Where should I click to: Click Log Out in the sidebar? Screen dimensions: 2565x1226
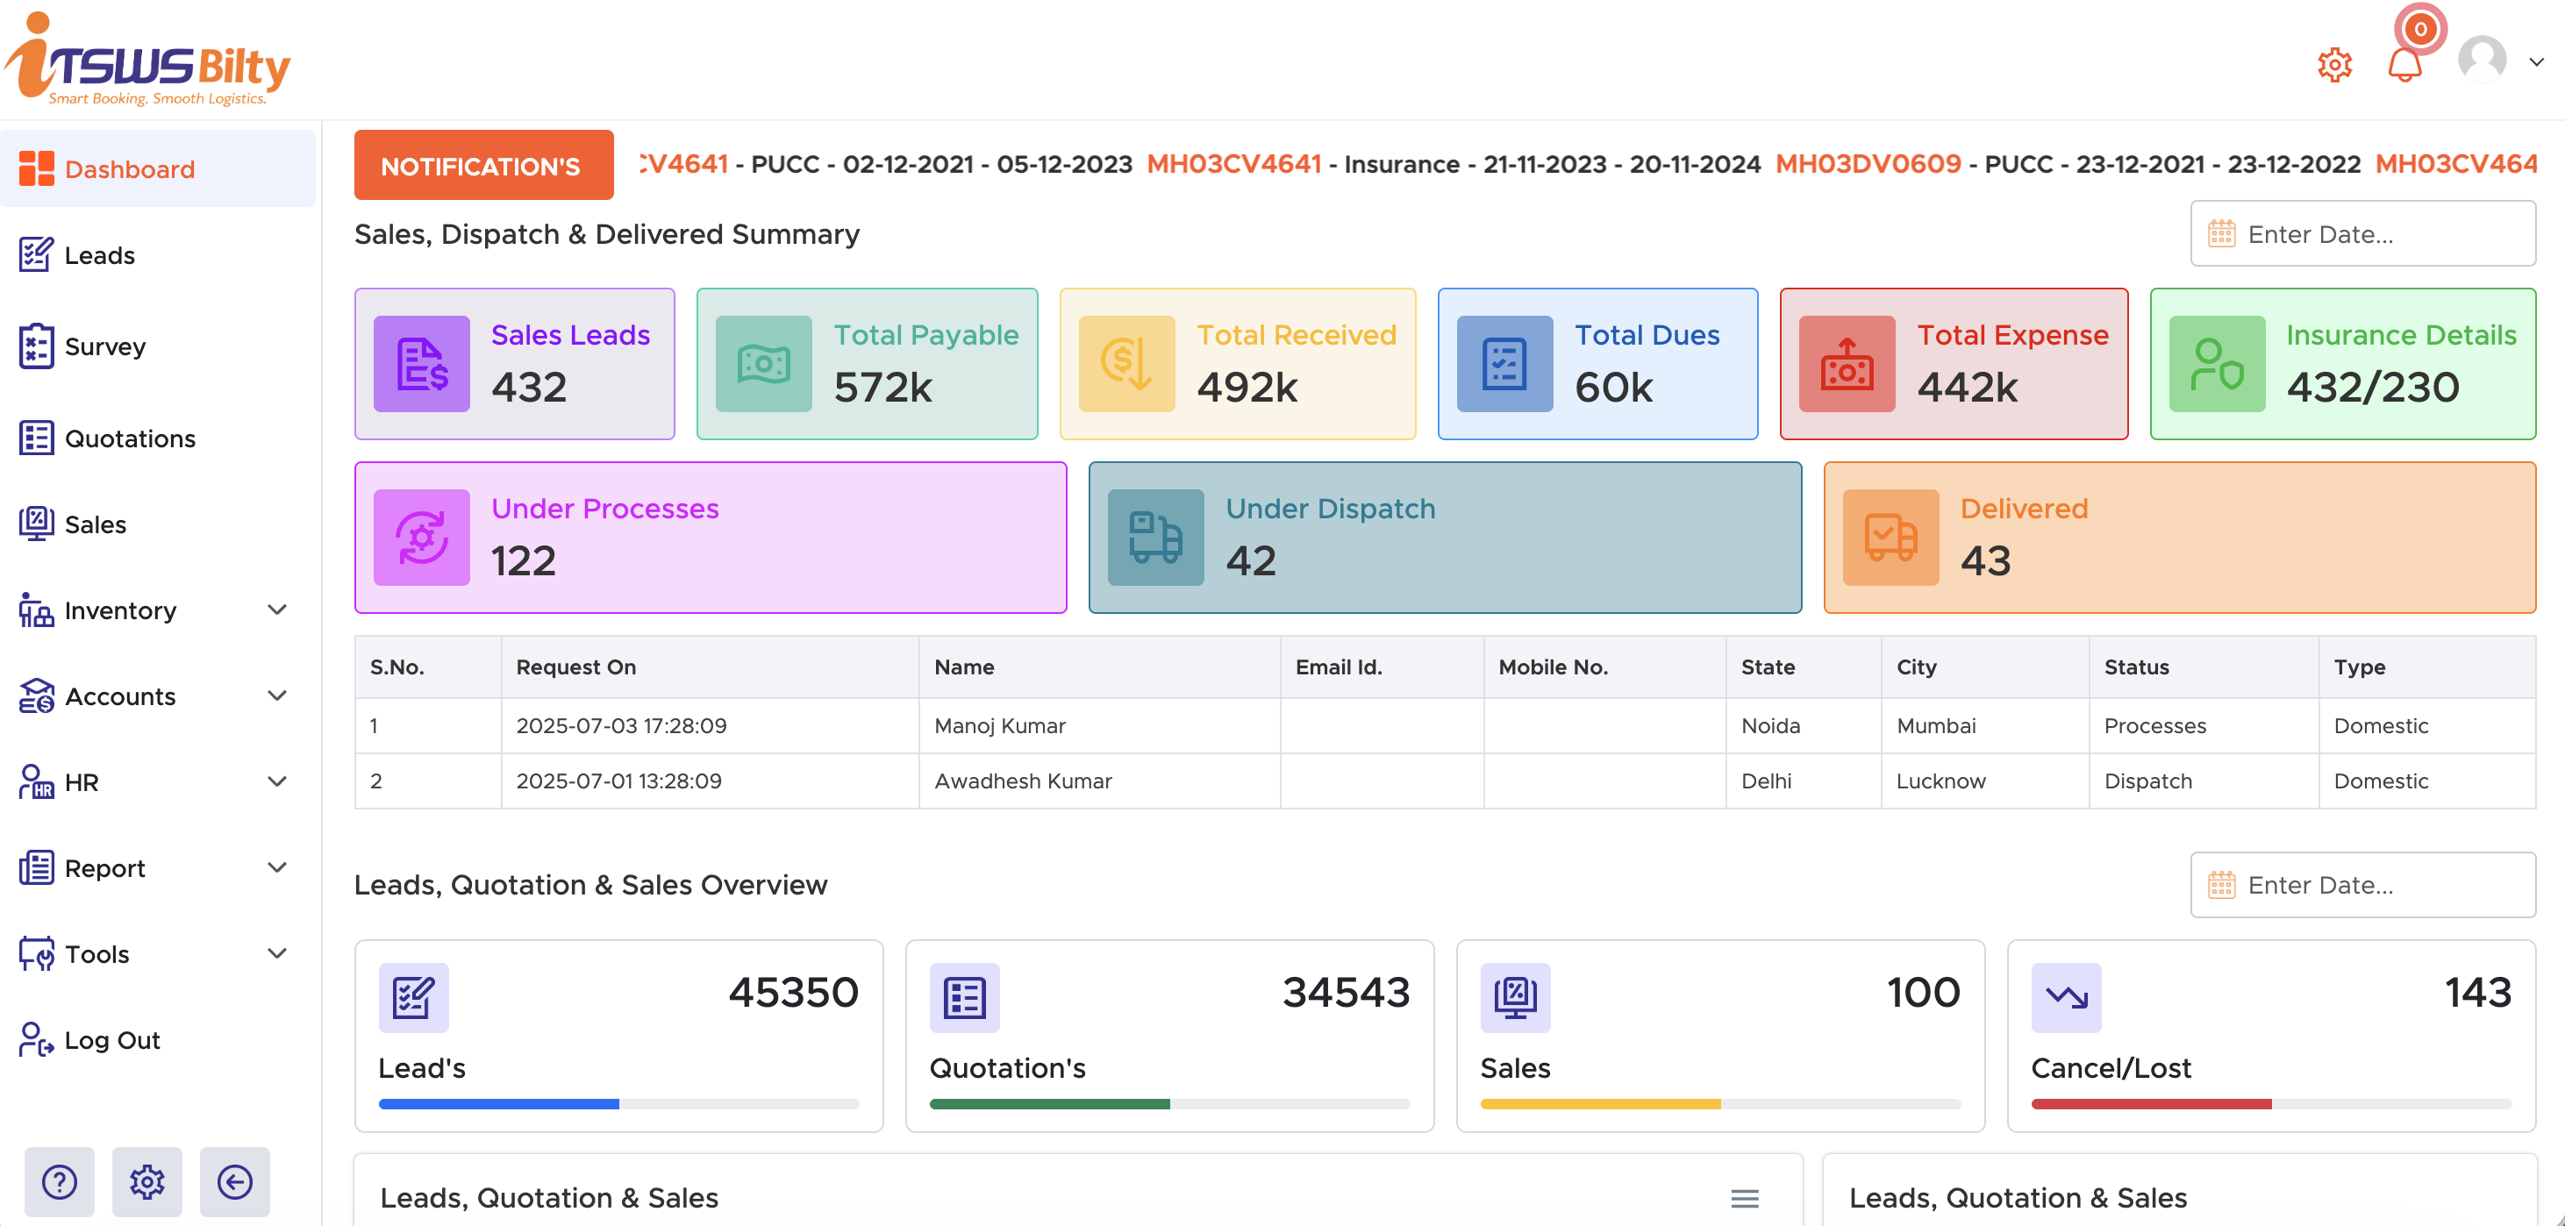pos(111,1039)
